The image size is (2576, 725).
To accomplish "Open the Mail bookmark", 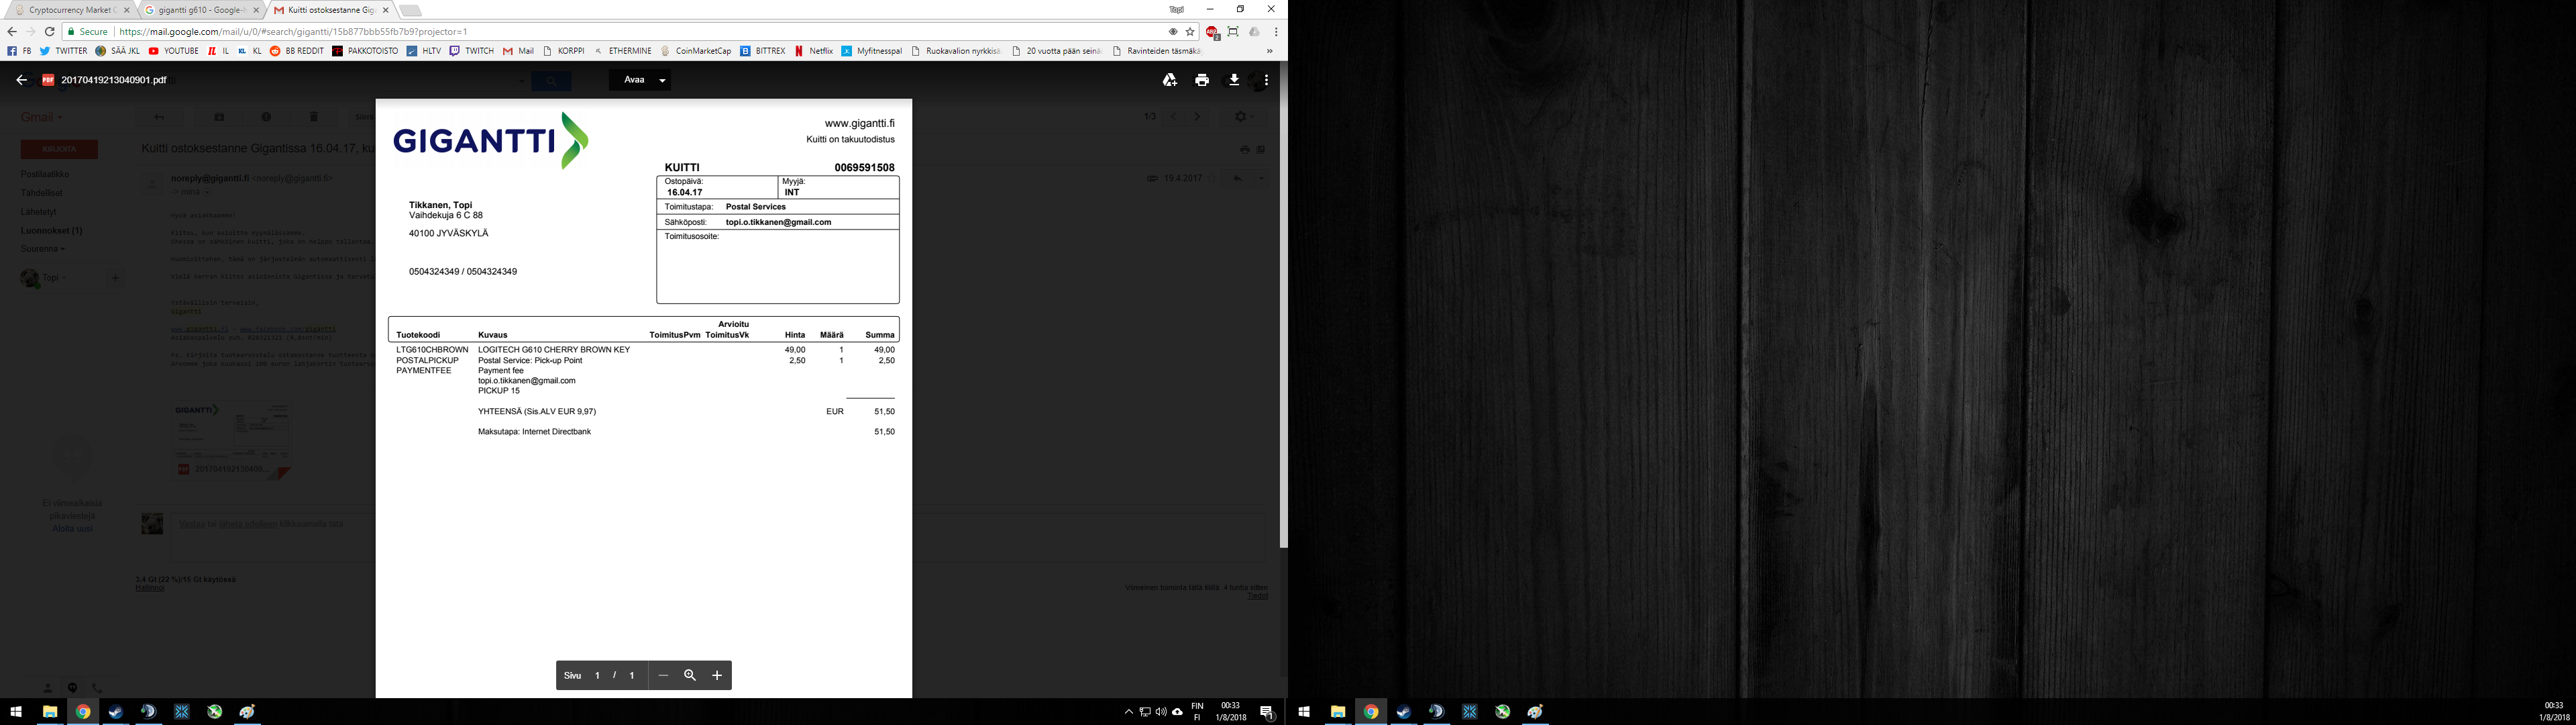I will pos(518,51).
